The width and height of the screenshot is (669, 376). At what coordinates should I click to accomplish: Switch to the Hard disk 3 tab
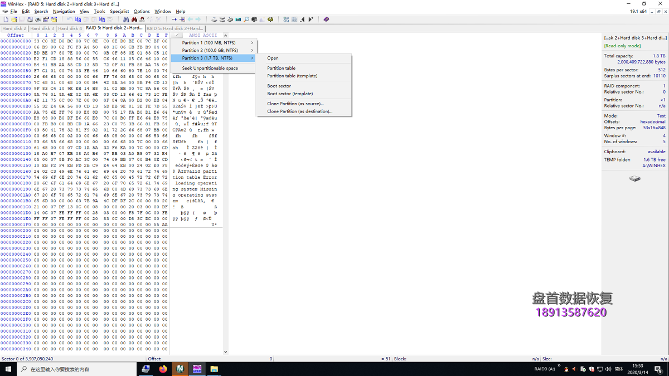(42, 28)
